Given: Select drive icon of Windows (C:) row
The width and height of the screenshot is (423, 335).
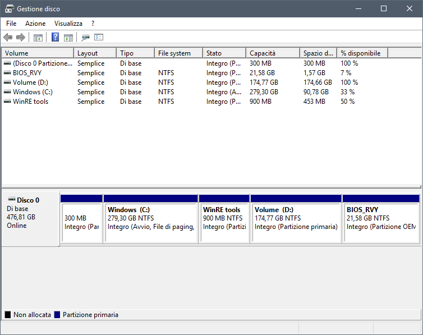Looking at the screenshot, I should (7, 92).
